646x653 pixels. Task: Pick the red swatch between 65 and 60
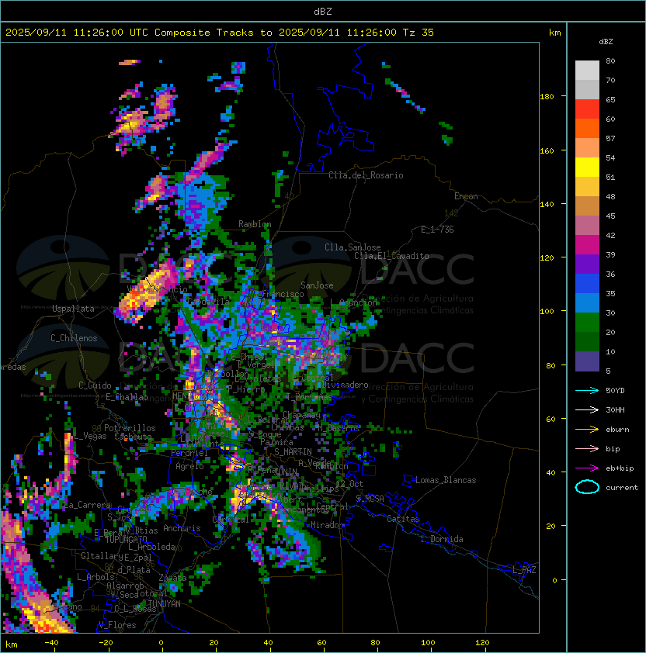pos(587,109)
